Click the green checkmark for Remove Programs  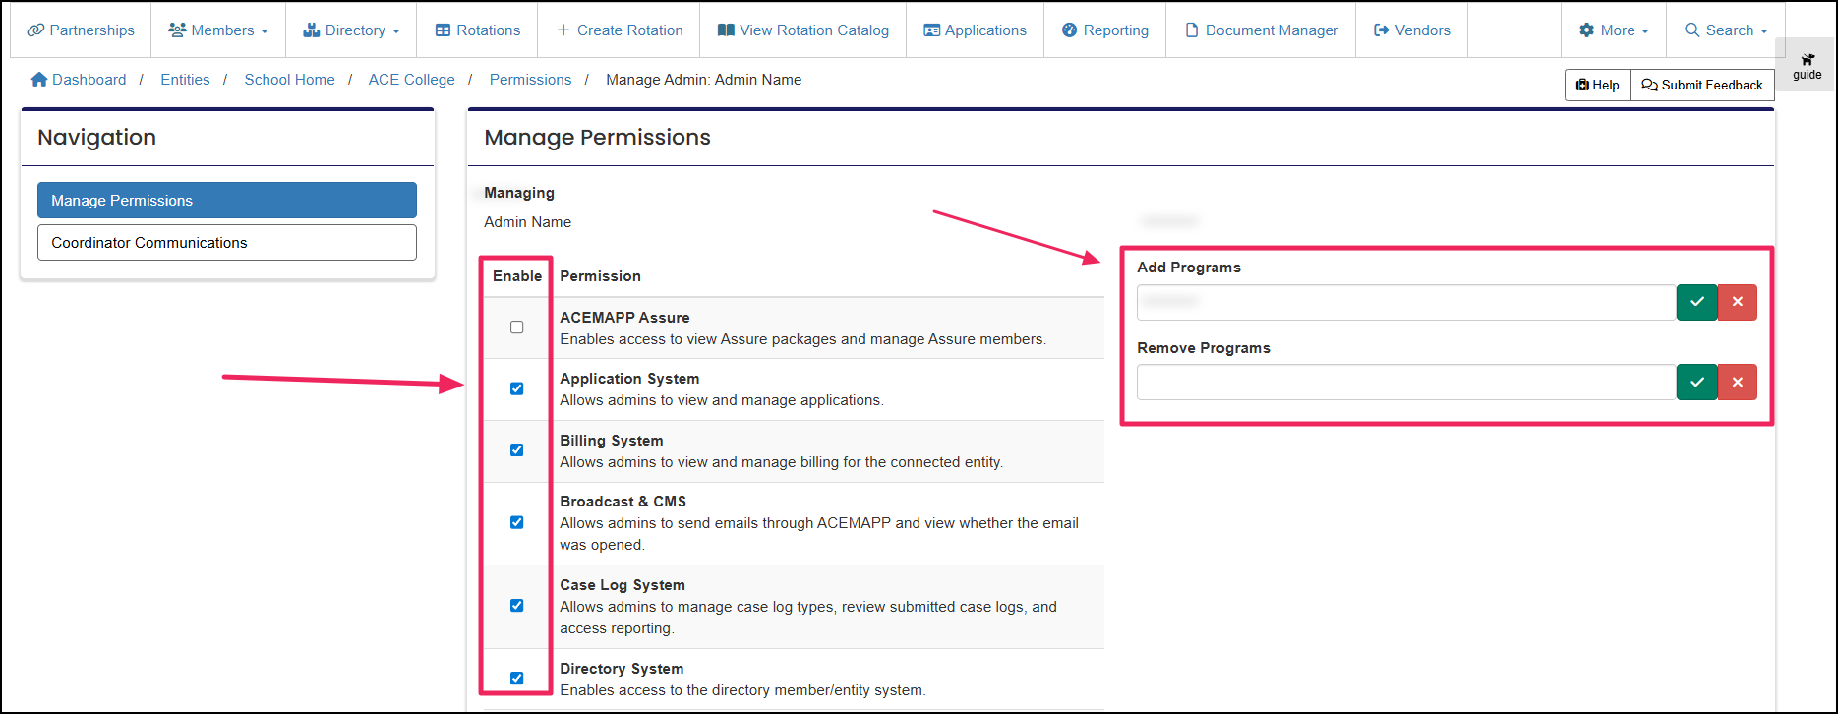coord(1696,383)
